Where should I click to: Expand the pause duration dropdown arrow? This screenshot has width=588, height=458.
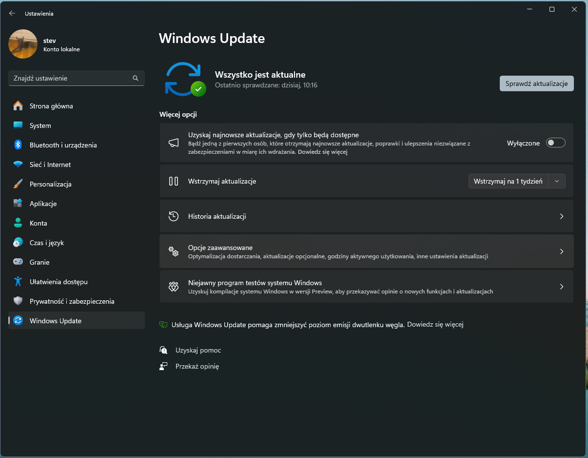[557, 181]
